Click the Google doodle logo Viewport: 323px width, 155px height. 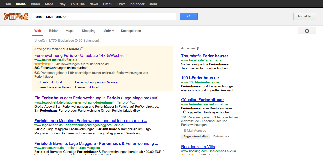tap(16, 17)
